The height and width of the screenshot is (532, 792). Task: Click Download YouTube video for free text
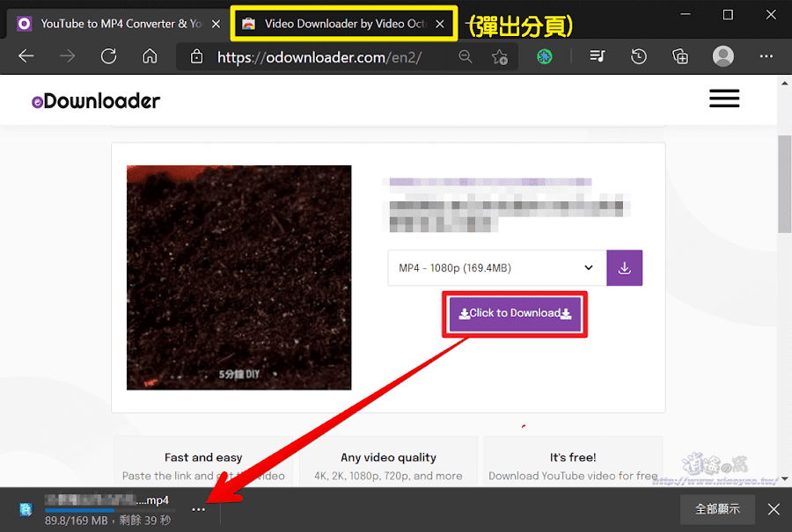coord(573,476)
